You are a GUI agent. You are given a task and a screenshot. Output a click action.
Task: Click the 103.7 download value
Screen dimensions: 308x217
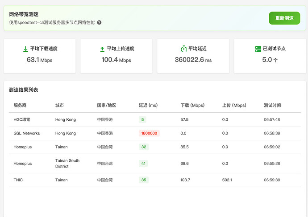(185, 180)
